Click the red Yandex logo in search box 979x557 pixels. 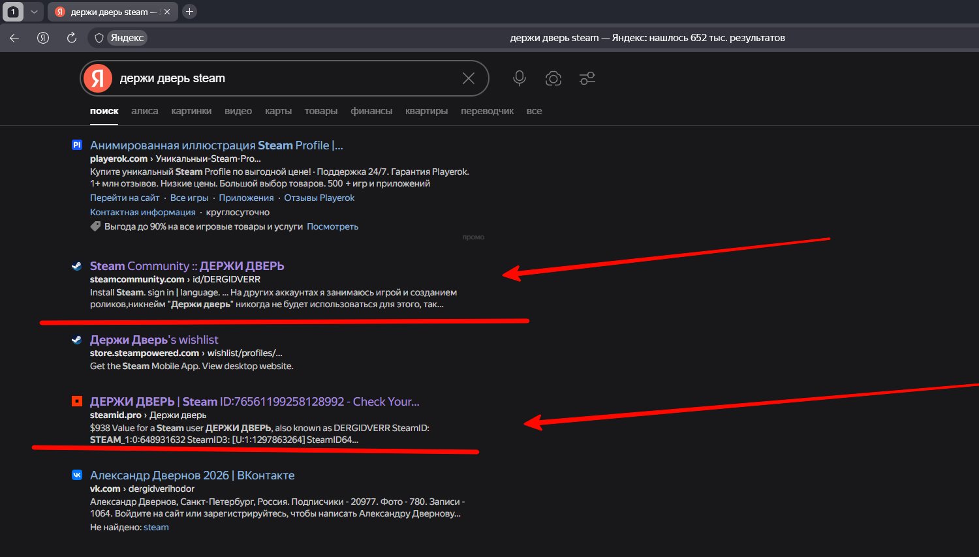coord(98,78)
